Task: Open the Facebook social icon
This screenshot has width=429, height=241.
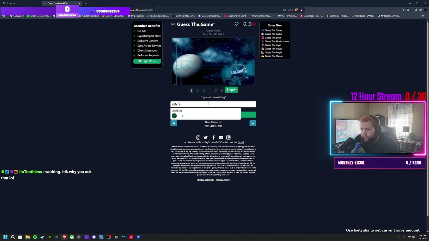Action: point(213,138)
